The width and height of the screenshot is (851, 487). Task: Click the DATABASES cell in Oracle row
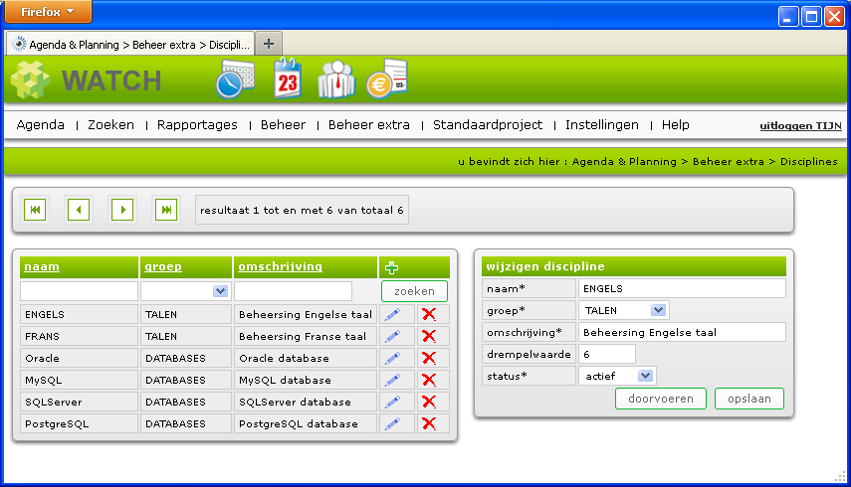[186, 358]
